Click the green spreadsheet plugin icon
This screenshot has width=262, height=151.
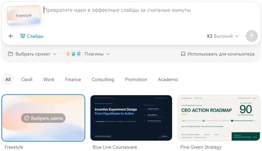[x=73, y=54]
